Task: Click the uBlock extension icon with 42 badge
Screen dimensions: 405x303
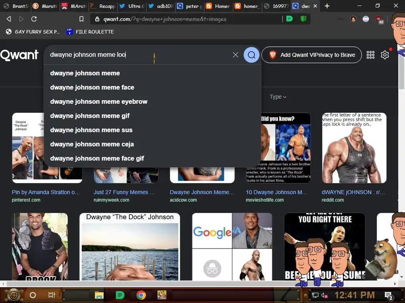Action: 379,19
